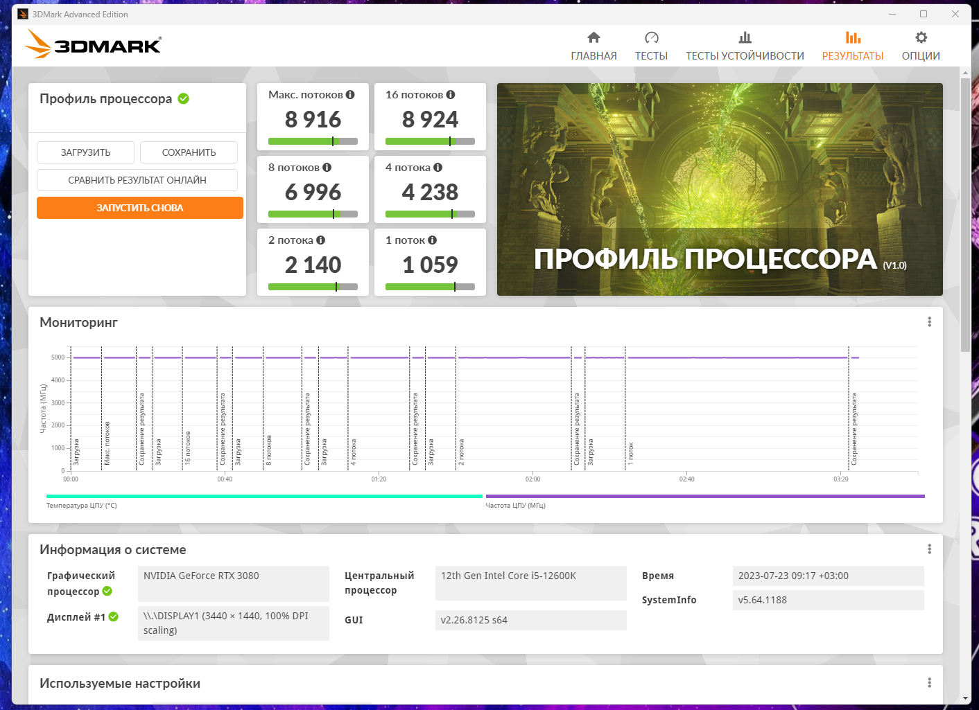Click the Макс. потоков score 8 916

tap(313, 119)
